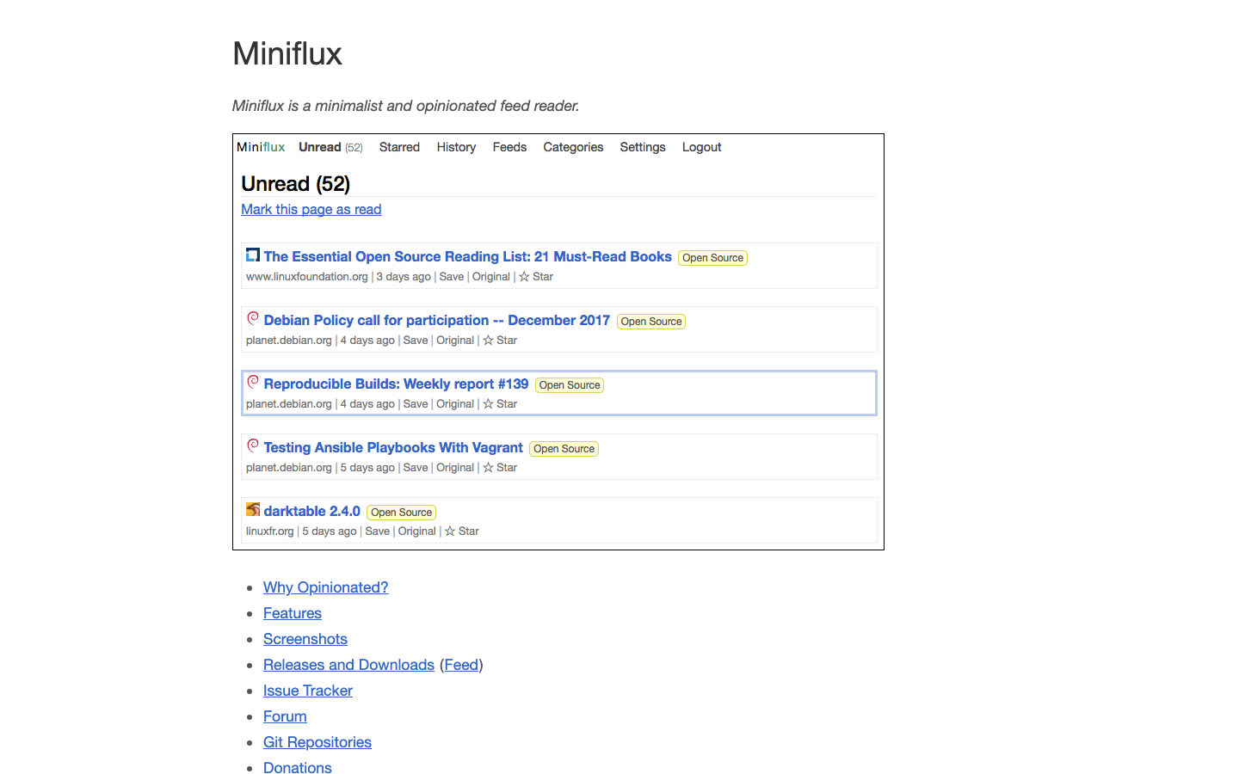The image size is (1239, 774).
Task: Visit the Git Repositories page
Action: [317, 742]
